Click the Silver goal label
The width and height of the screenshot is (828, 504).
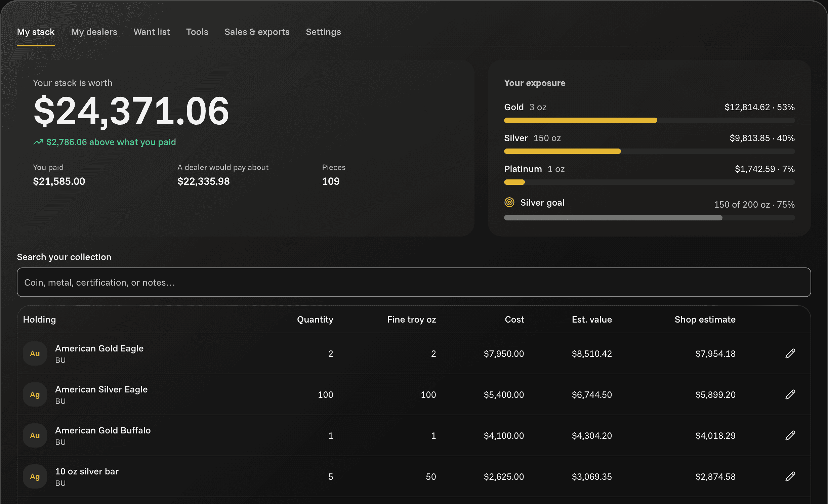point(542,203)
